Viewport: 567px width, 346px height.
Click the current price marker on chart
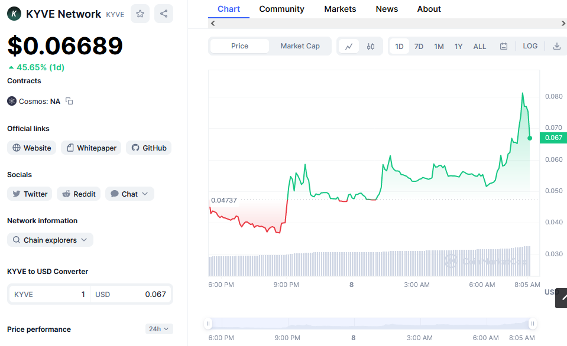530,138
